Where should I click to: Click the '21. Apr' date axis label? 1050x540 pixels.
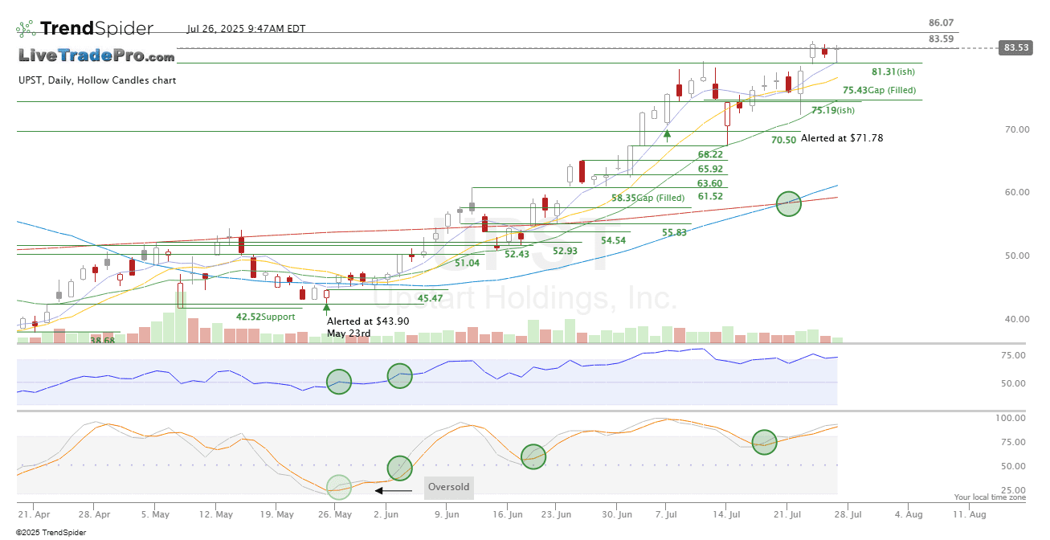point(34,513)
